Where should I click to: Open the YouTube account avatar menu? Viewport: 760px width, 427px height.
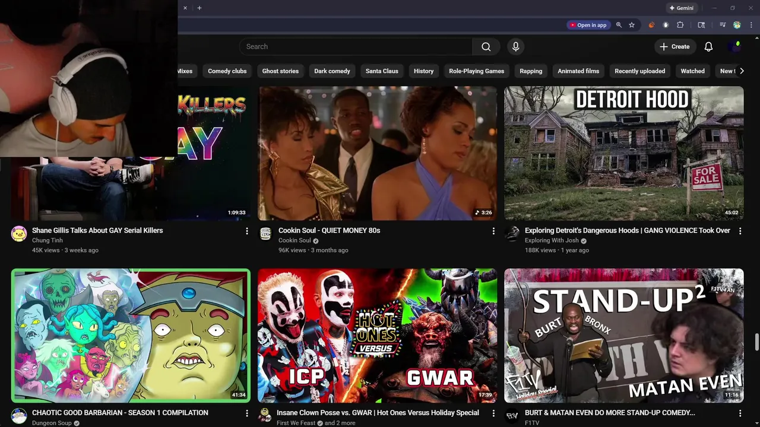735,46
